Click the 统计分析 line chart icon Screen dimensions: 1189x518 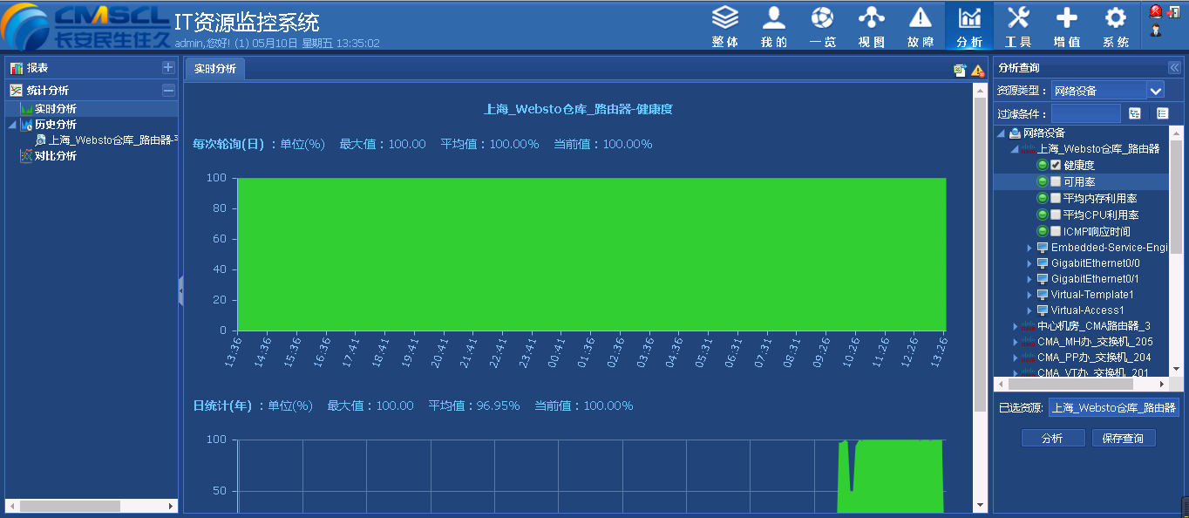coord(17,91)
